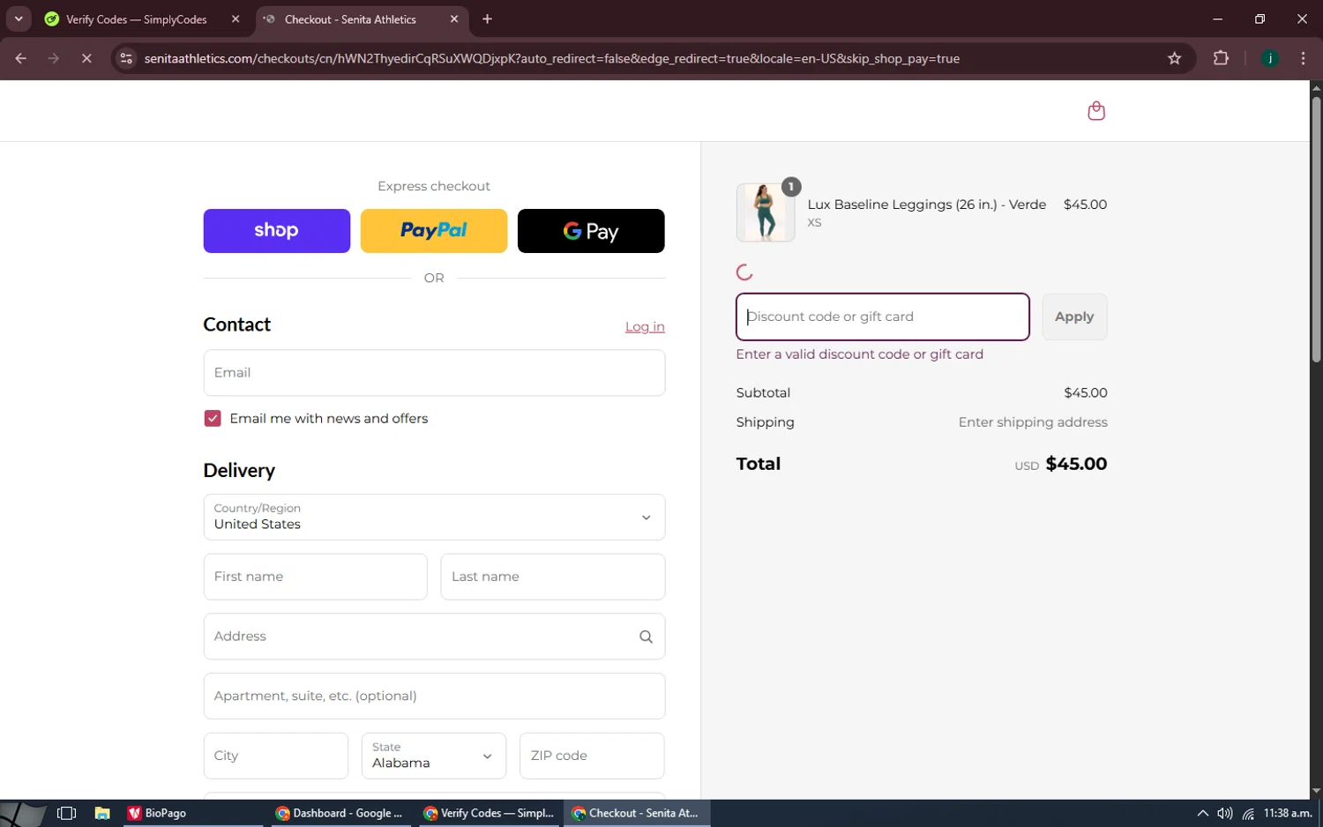Open the Chrome three-dot menu
Viewport: 1323px width, 827px height.
[x=1303, y=58]
